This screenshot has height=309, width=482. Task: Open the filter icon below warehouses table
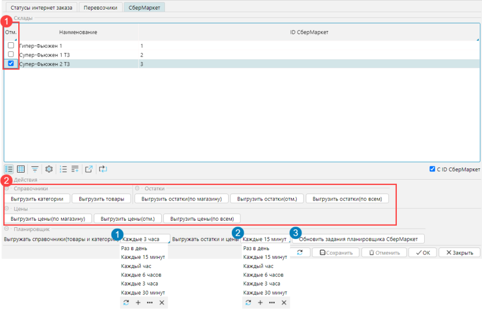[x=35, y=169]
